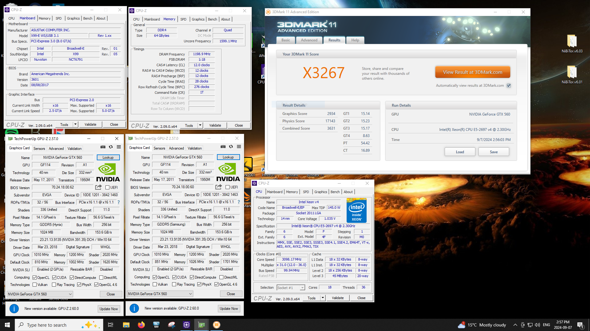
Task: Click the GPU-Z taskbar icon
Action: click(202, 325)
